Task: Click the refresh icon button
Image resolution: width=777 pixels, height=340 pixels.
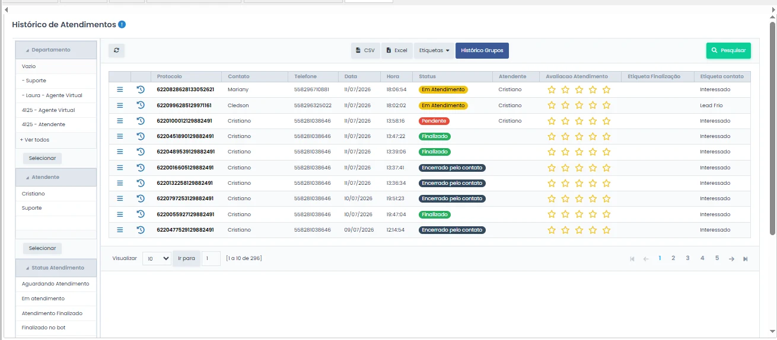Action: [x=116, y=50]
